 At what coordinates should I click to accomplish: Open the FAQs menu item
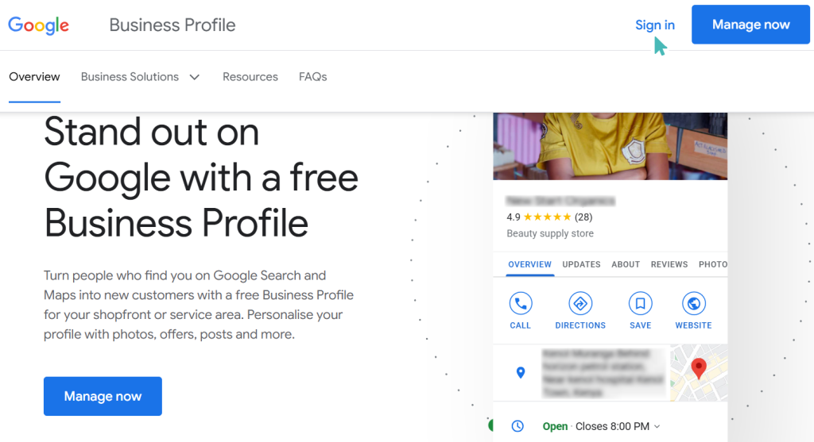[312, 77]
